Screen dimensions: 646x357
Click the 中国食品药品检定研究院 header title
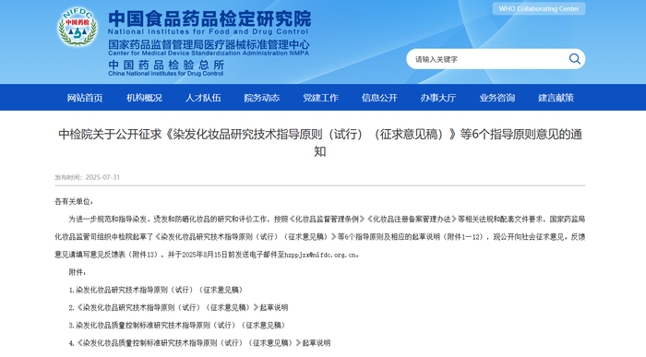(209, 18)
